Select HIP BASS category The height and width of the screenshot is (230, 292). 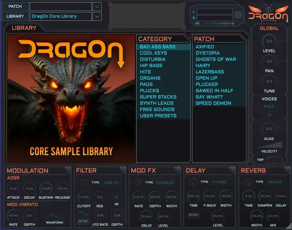(163, 65)
